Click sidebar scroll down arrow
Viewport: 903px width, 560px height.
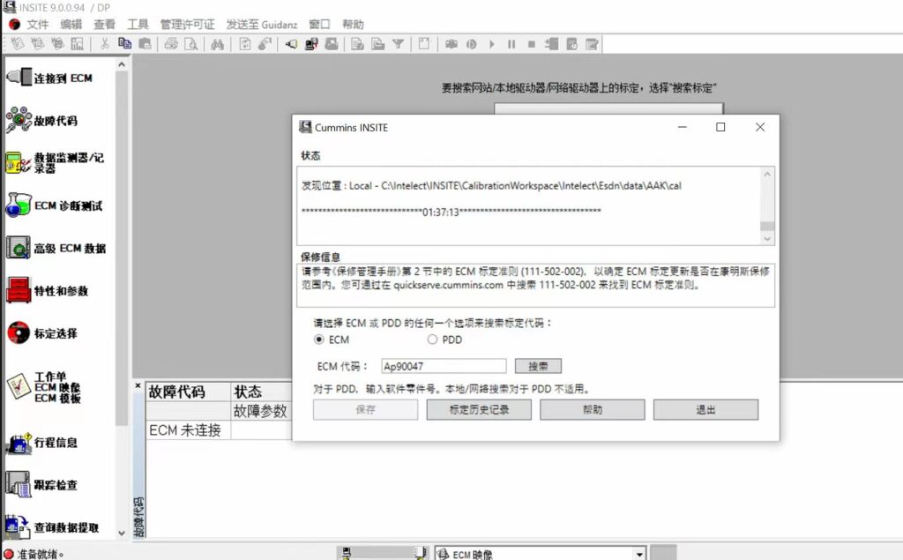pyautogui.click(x=122, y=533)
